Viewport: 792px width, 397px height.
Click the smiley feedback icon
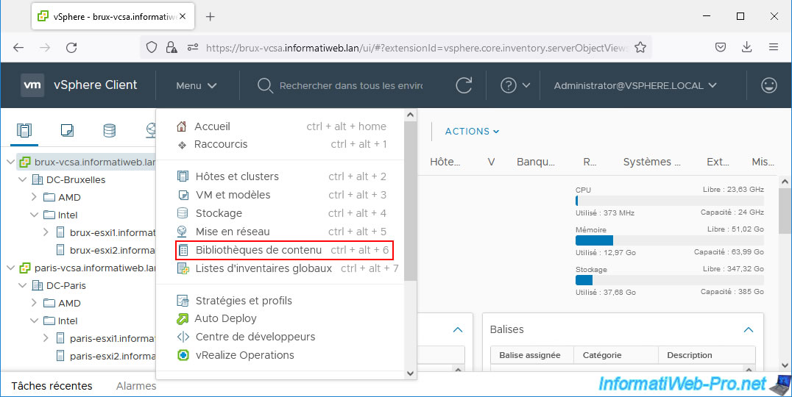point(768,85)
